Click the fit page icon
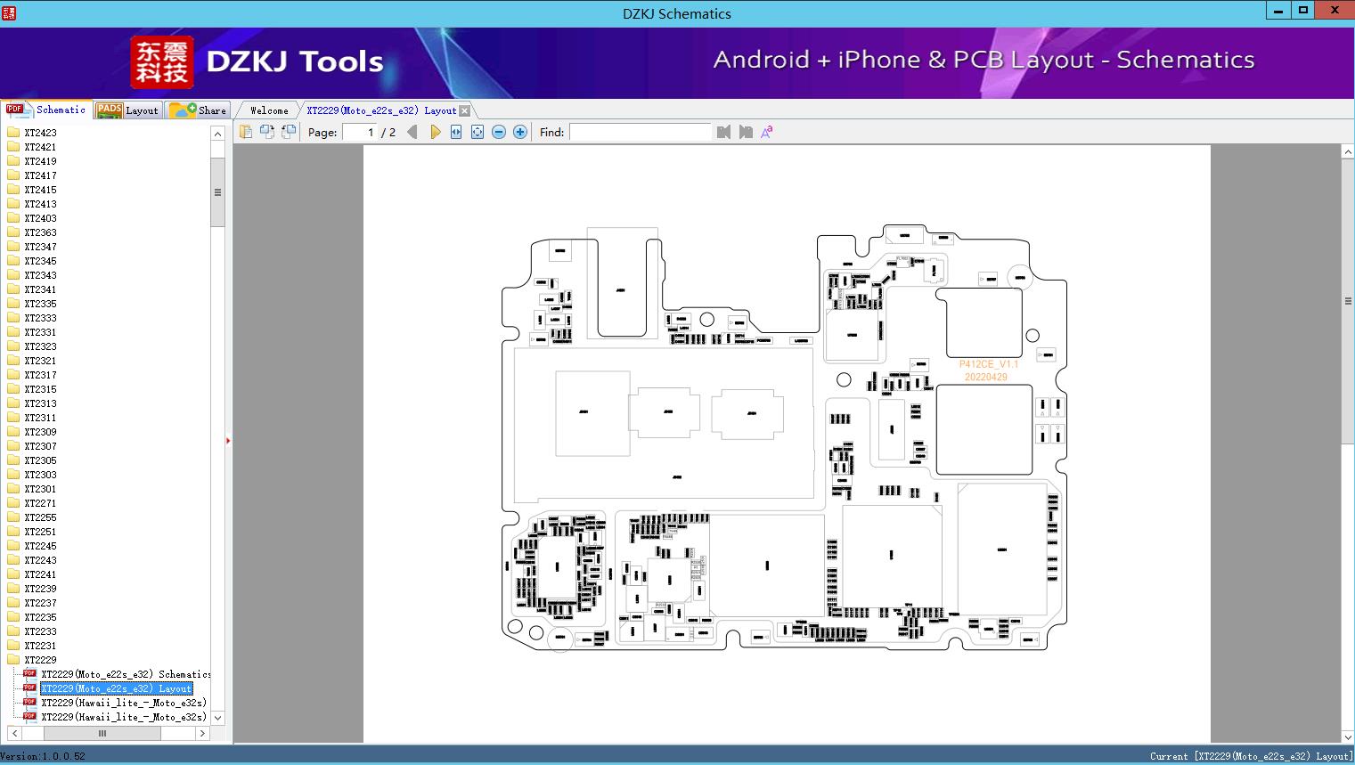 [478, 132]
